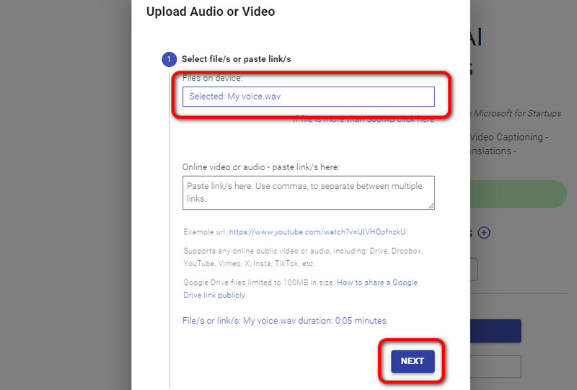Viewport: 577px width, 390px height.
Task: Click the step 1 number circle
Action: (169, 59)
